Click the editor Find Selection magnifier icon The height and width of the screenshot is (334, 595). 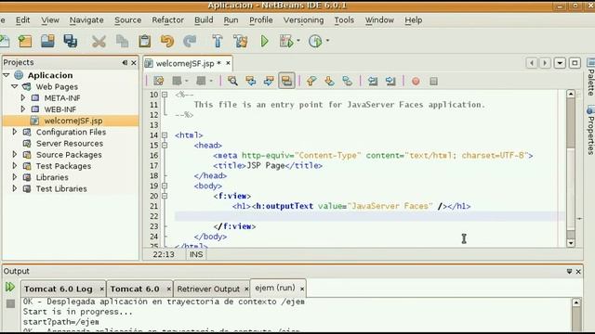point(232,81)
